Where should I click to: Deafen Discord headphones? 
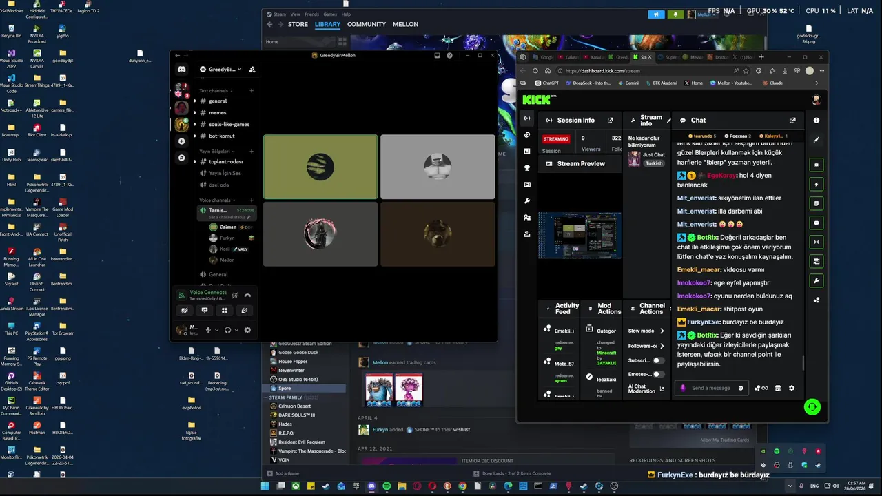pos(227,330)
